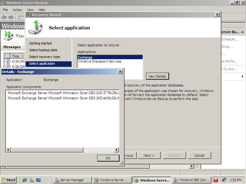Collapse the Actions pane header arrow
The width and height of the screenshot is (246, 184).
tap(242, 32)
